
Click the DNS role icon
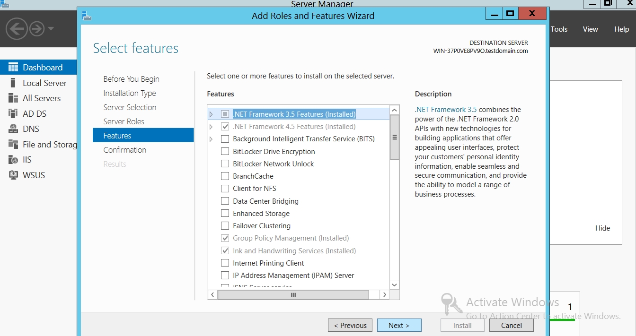13,129
